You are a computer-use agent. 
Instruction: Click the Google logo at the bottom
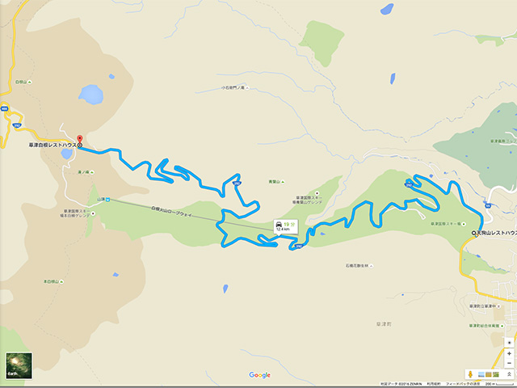(x=260, y=375)
